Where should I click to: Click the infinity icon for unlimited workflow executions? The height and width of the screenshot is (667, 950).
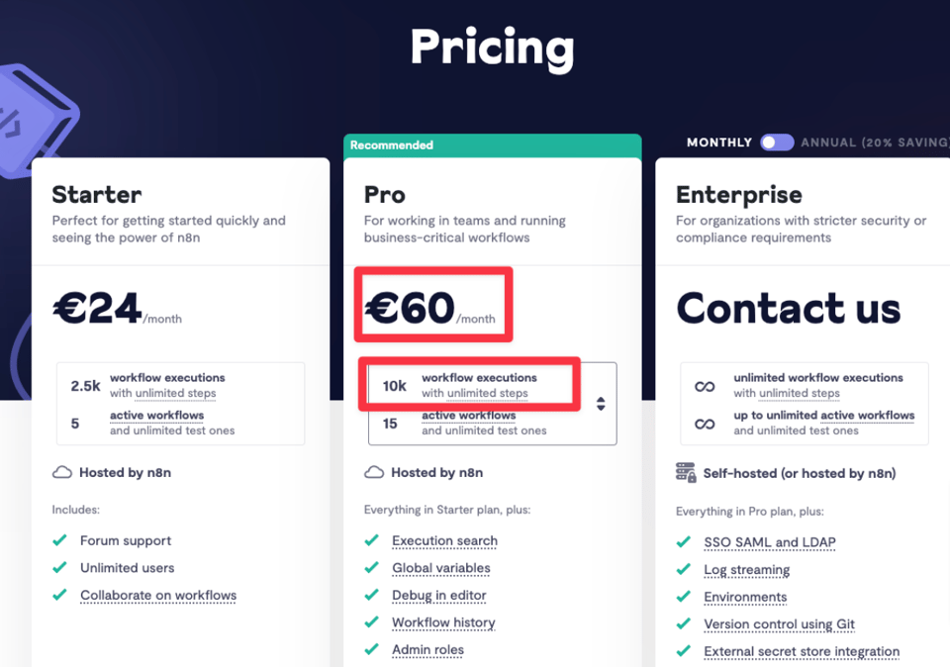coord(705,387)
